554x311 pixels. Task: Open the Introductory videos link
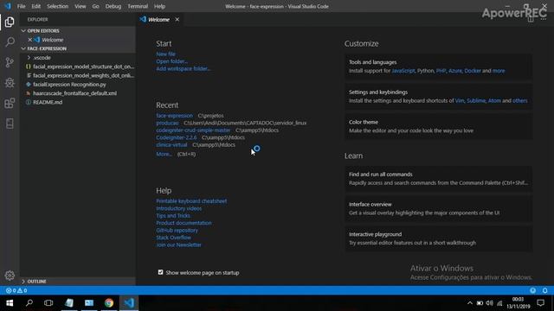tap(179, 208)
